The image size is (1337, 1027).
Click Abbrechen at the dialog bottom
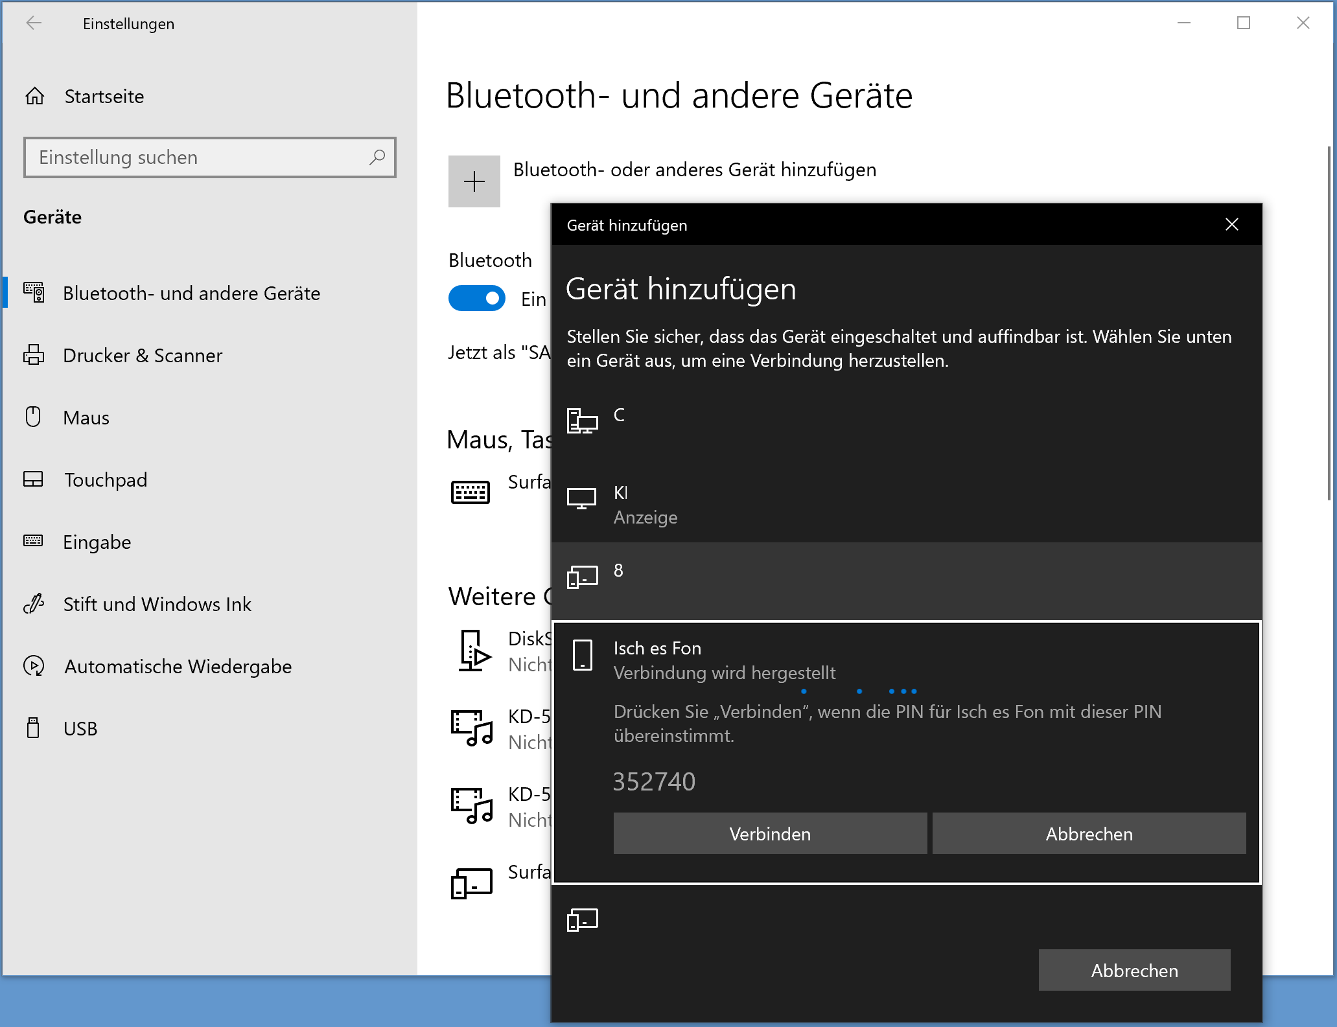[1134, 970]
